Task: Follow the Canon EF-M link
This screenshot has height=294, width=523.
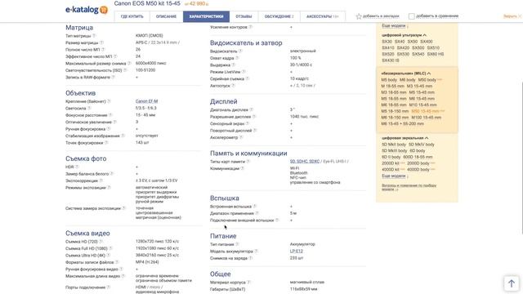Action: click(147, 101)
